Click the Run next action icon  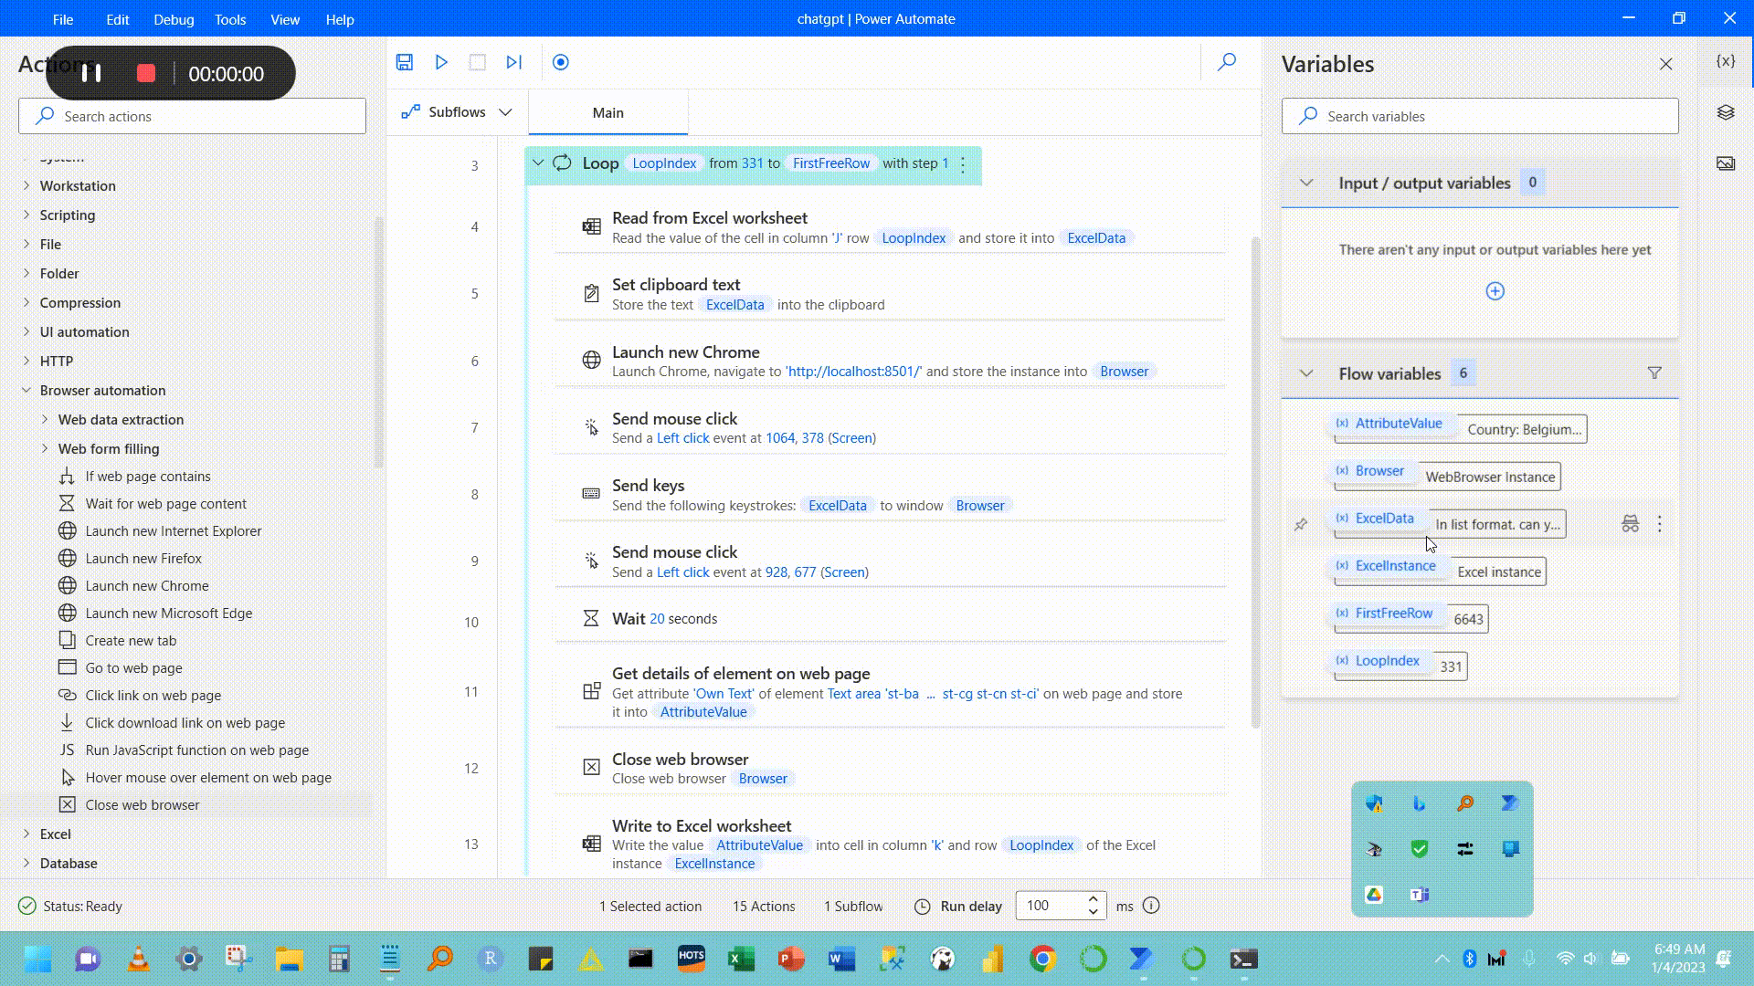(x=514, y=62)
